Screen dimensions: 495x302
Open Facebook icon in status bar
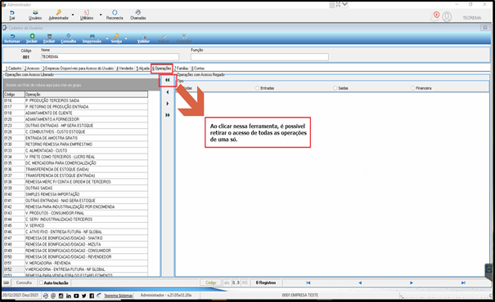92,295
